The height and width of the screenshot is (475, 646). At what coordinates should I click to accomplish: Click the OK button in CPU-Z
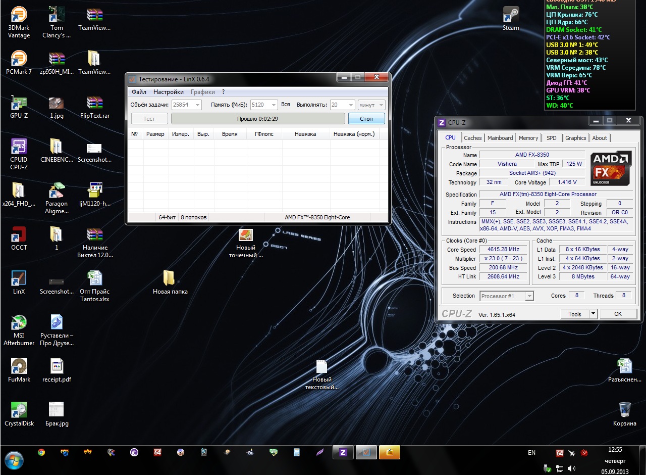point(618,314)
